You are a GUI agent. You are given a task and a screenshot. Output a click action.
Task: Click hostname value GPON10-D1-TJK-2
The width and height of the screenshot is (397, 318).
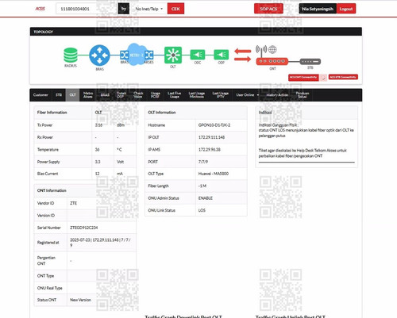coord(214,125)
